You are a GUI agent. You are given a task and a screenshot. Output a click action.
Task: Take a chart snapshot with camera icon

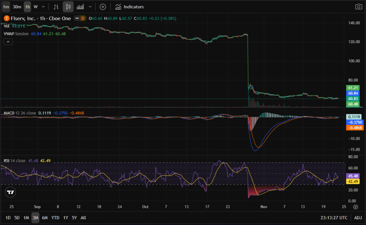pos(358,7)
